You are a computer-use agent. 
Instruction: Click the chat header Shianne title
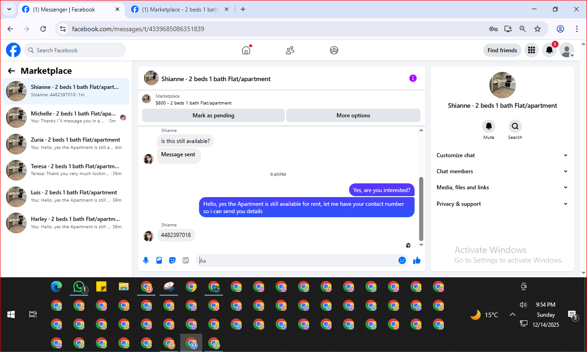pyautogui.click(x=216, y=79)
